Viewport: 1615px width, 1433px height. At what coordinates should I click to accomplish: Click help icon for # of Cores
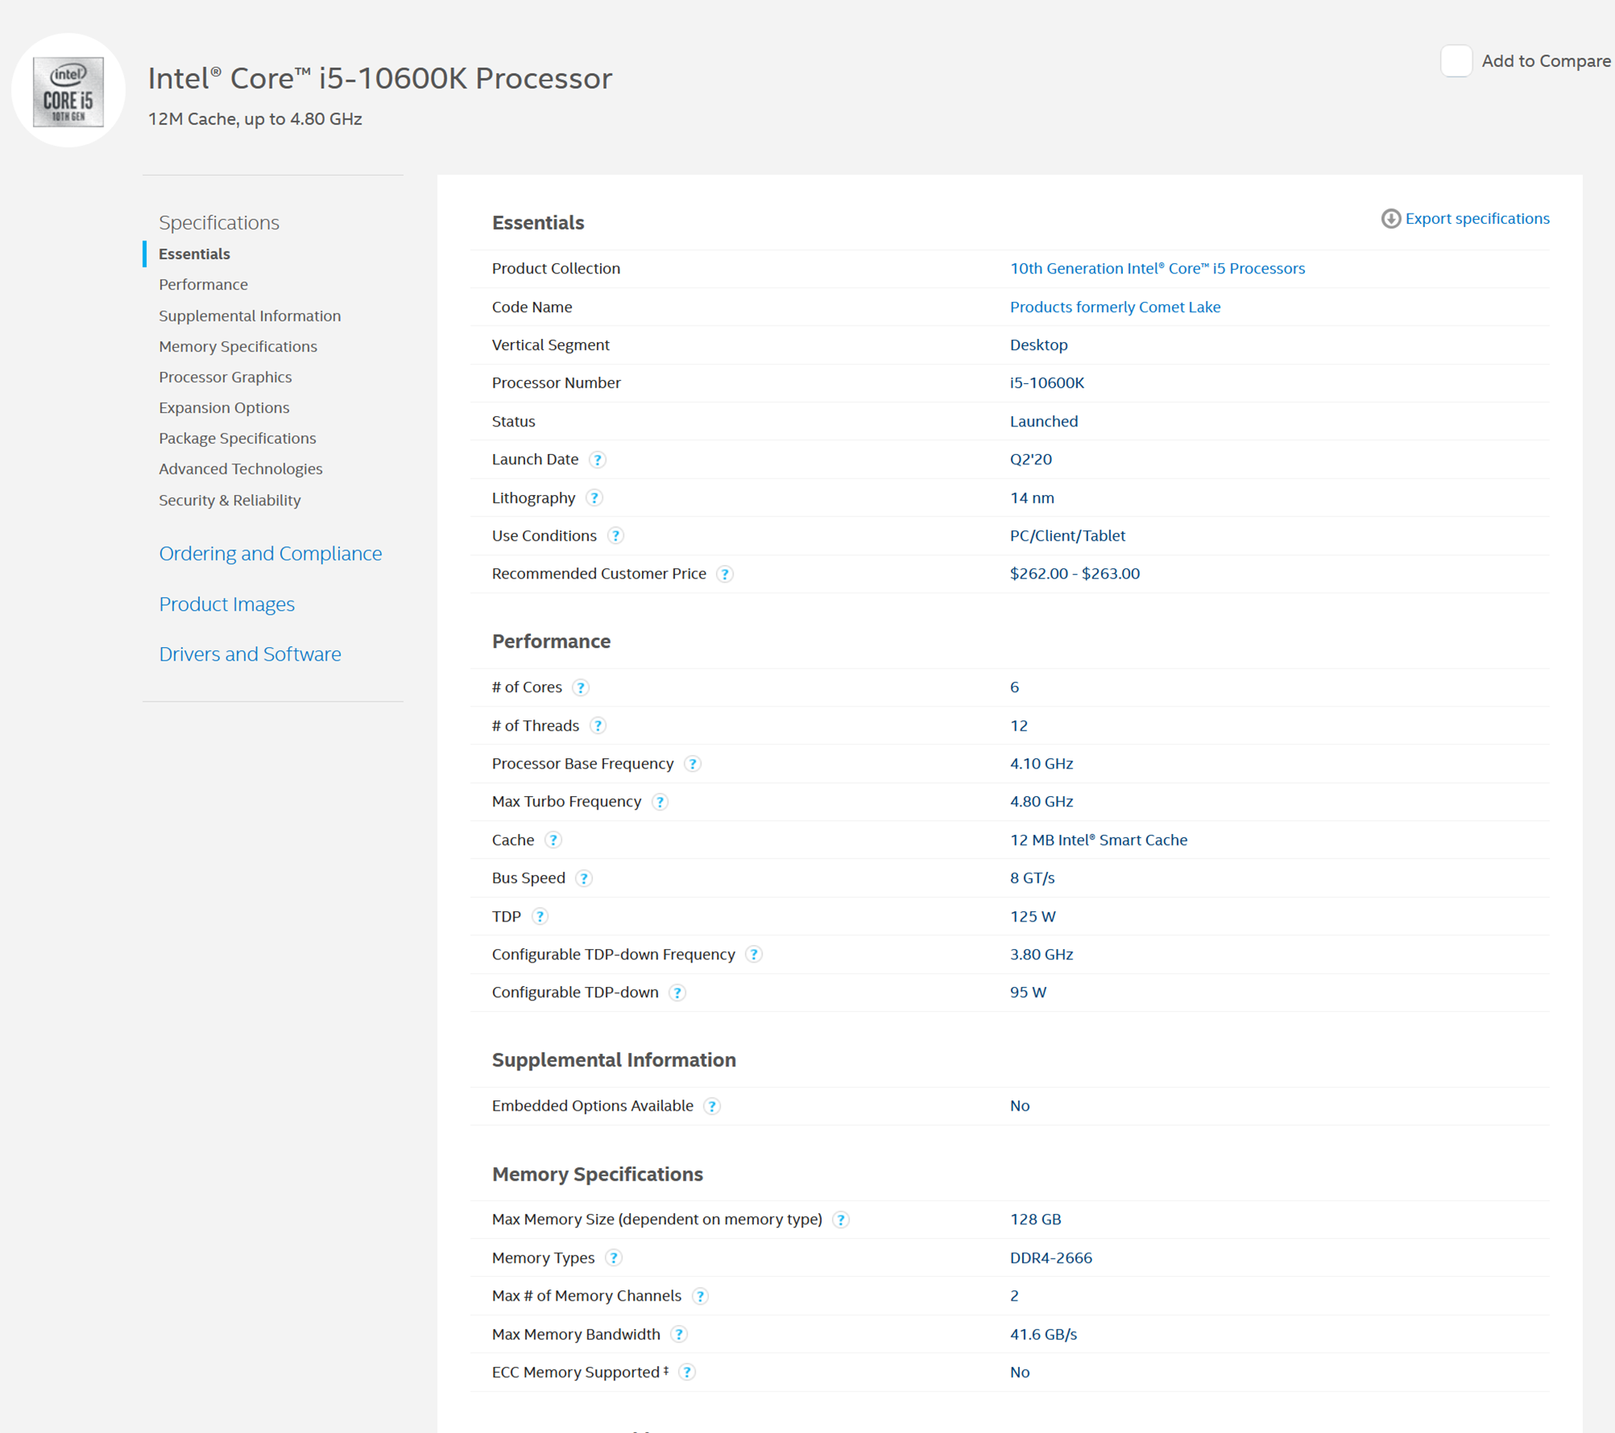click(x=580, y=687)
